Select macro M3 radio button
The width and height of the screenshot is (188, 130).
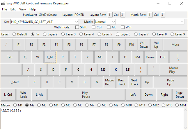pos(39,105)
